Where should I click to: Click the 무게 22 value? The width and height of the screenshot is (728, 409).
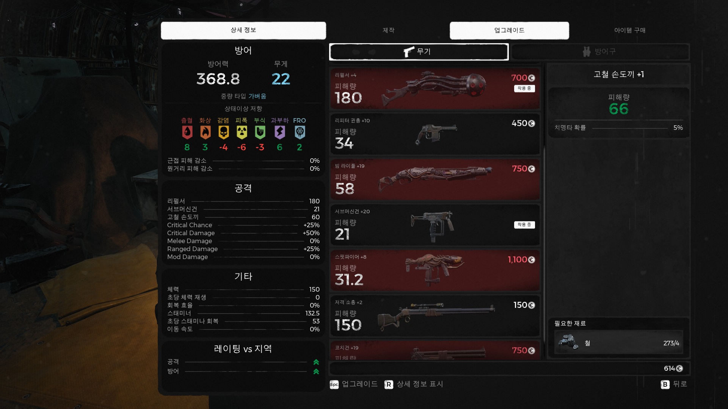pyautogui.click(x=281, y=79)
